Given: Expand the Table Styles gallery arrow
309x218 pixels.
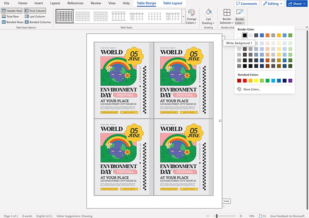Looking at the screenshot, I should [184, 16].
